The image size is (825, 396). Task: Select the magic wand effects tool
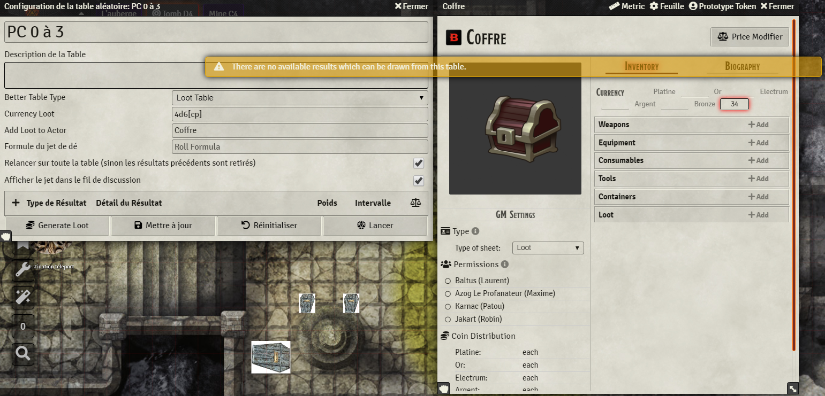22,298
